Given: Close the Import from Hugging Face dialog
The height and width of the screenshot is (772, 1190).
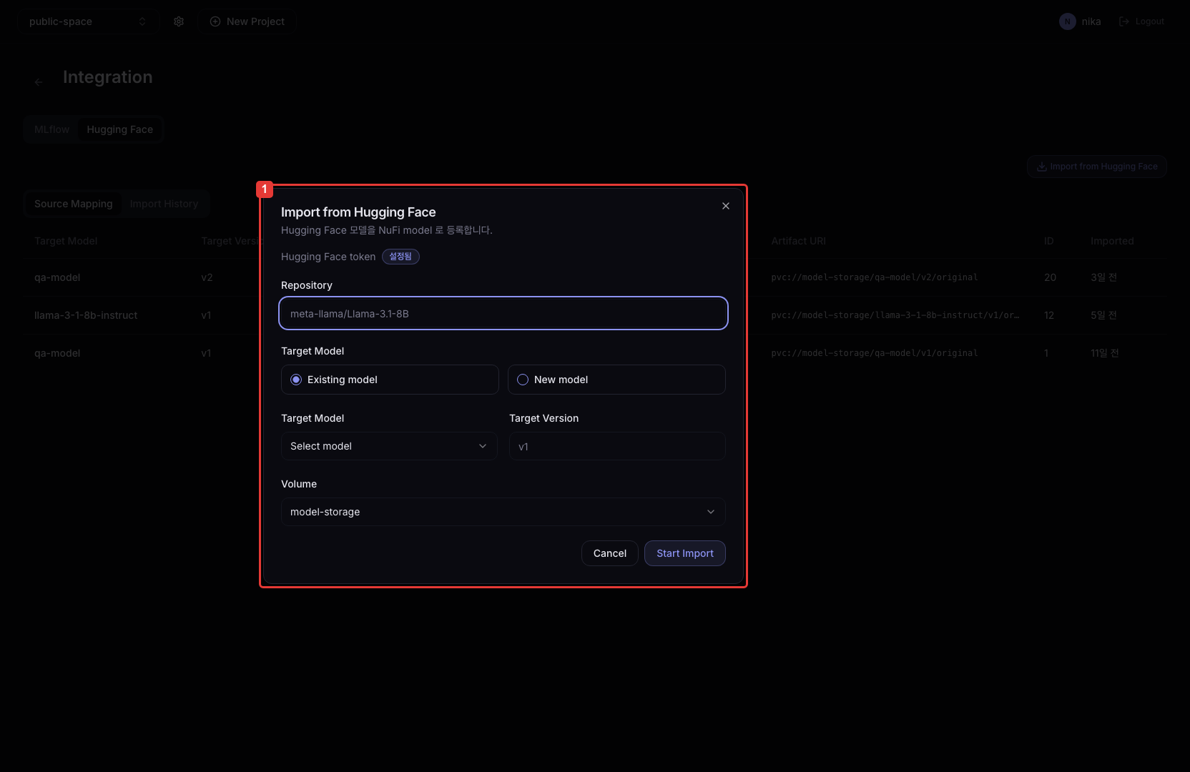Looking at the screenshot, I should tap(726, 206).
